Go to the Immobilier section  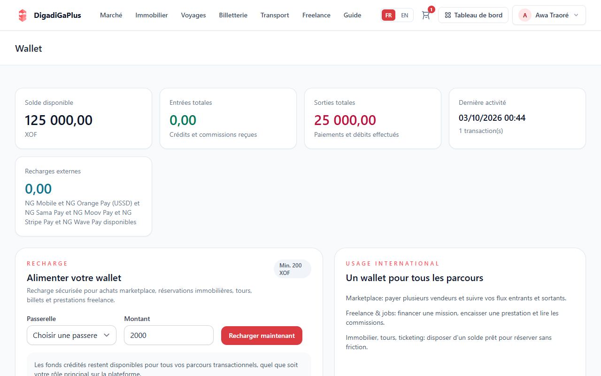(x=152, y=15)
